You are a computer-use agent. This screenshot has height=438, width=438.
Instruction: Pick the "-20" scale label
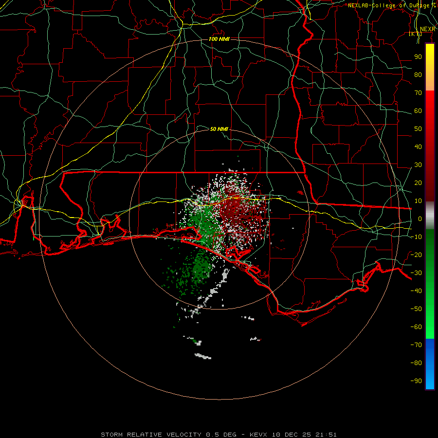coord(416,255)
